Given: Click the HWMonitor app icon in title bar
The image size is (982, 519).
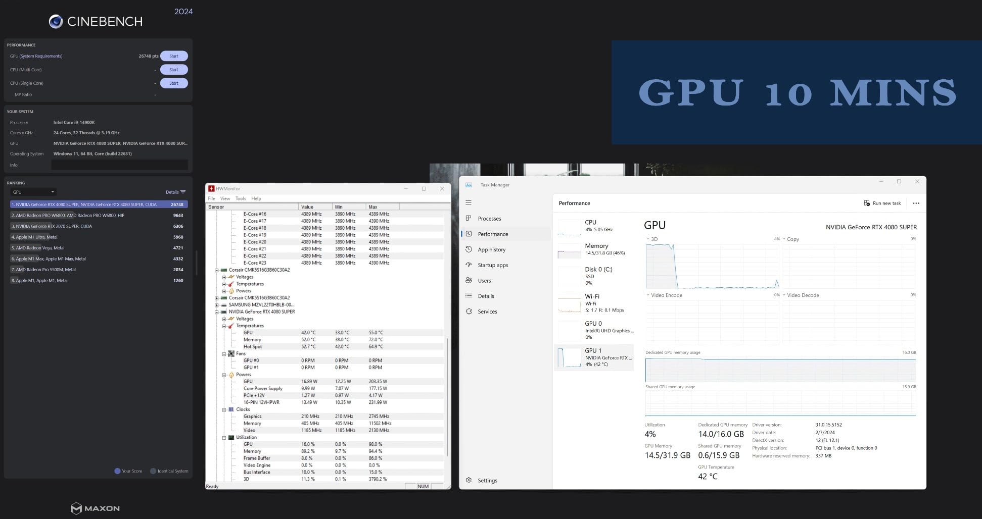Looking at the screenshot, I should click(x=211, y=189).
